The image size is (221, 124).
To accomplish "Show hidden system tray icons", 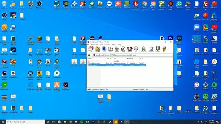I will [198, 122].
